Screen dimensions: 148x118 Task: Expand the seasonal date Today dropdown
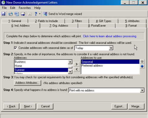coord(111,48)
